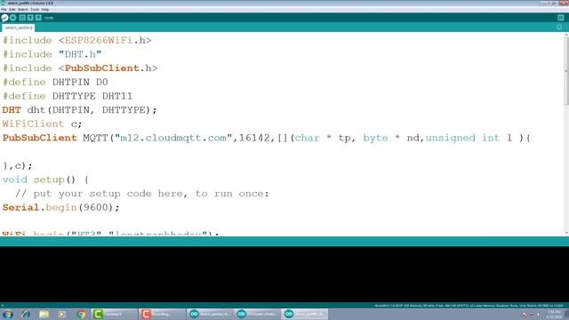This screenshot has height=320, width=569.
Task: Click the 'WiFiClient c;' line
Action: point(42,124)
